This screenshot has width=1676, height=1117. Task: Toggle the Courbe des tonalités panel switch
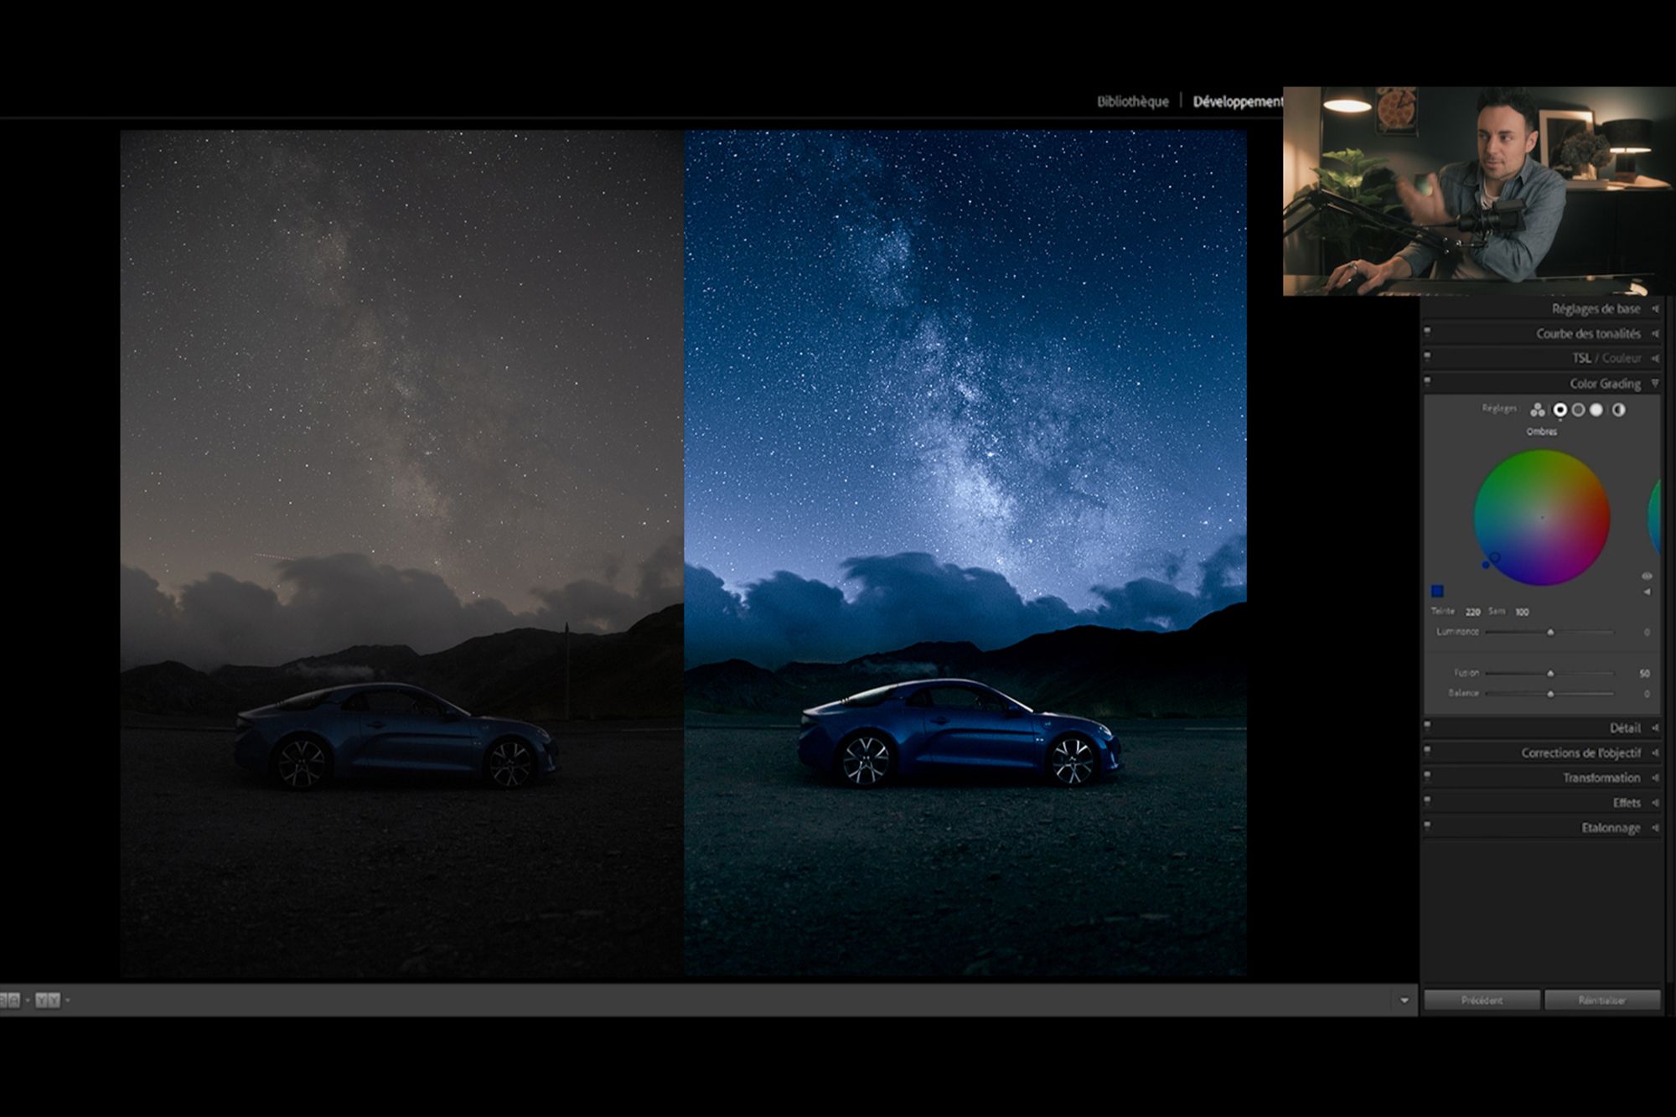tap(1428, 332)
